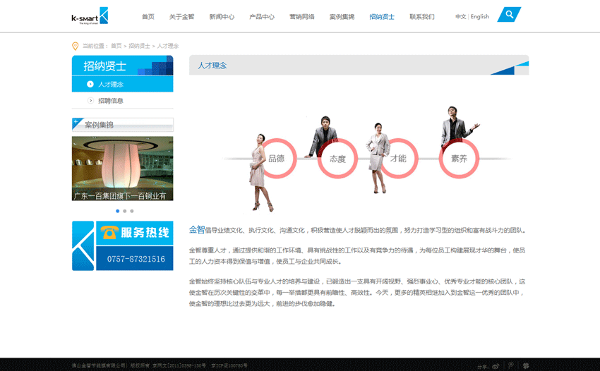This screenshot has width=600, height=371.
Task: Open the 关于金智 navigation menu
Action: [x=182, y=17]
